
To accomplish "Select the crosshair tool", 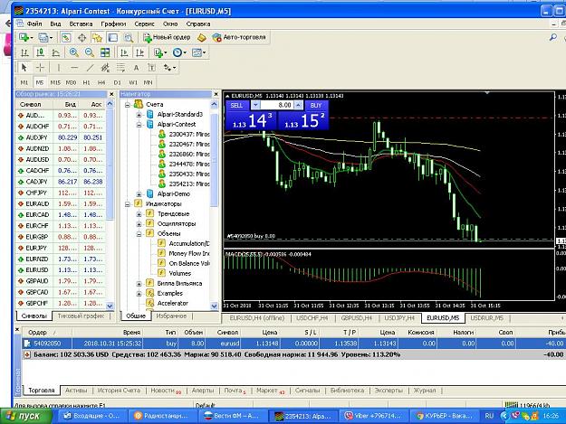I will [40, 68].
